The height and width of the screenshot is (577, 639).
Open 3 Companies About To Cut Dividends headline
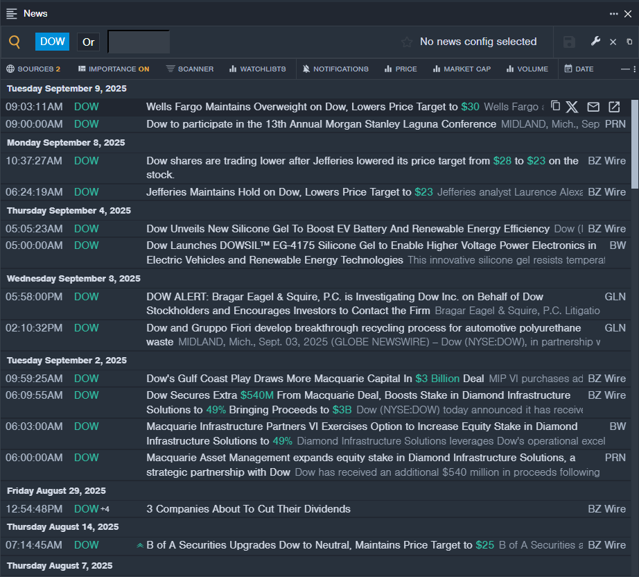tap(248, 509)
